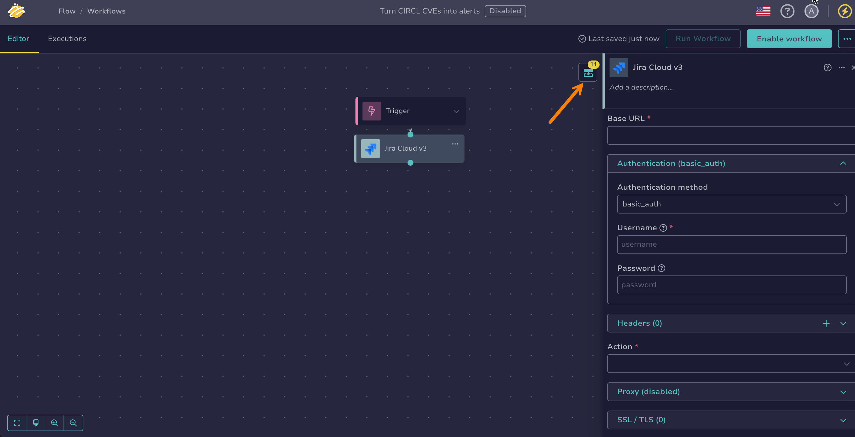
Task: Click the Base URL input field
Action: click(x=731, y=135)
